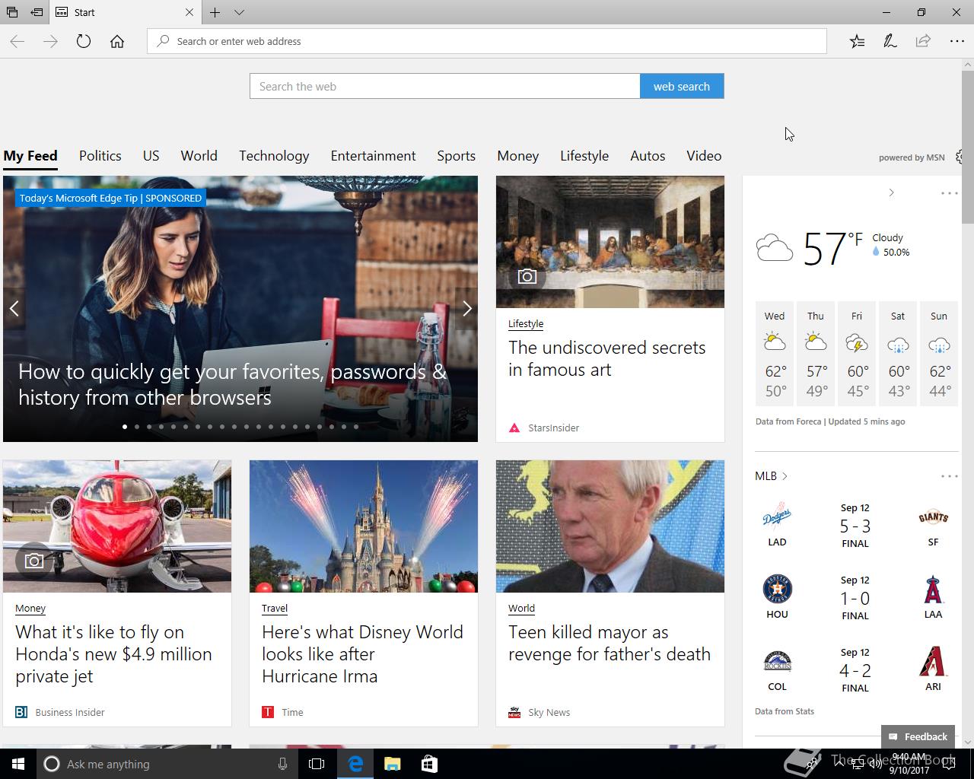Open the Video tab
Screen dimensions: 974x779
click(x=704, y=156)
